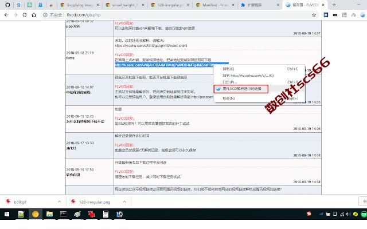Click username zh123 in guestbook

71,148
